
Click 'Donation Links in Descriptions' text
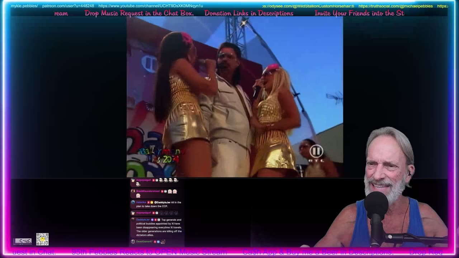tap(249, 13)
